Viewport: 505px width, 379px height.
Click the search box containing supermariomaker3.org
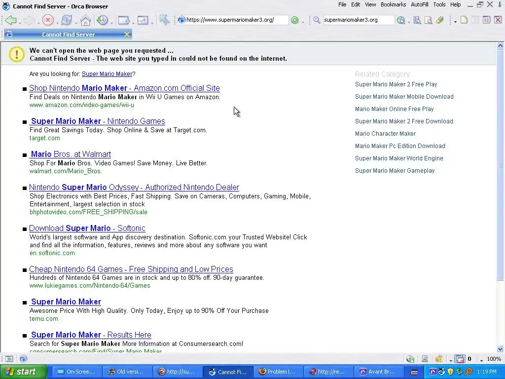(x=359, y=20)
